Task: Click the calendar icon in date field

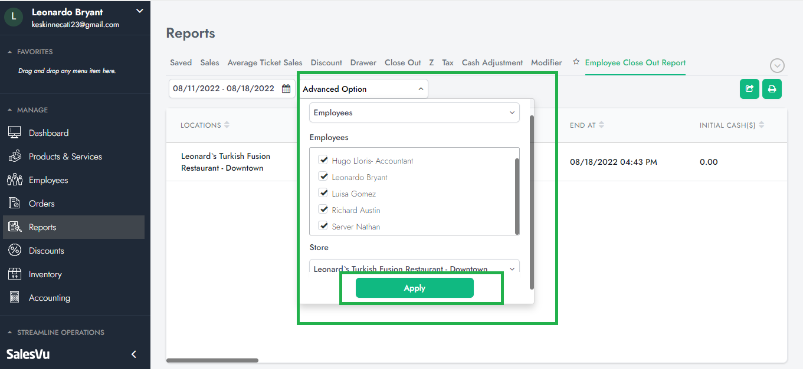Action: coord(286,89)
